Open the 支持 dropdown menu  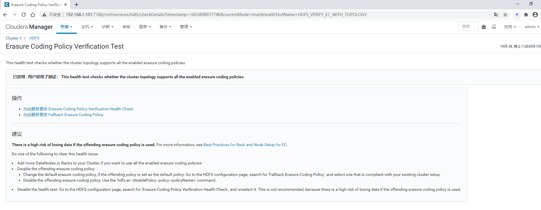click(x=510, y=27)
